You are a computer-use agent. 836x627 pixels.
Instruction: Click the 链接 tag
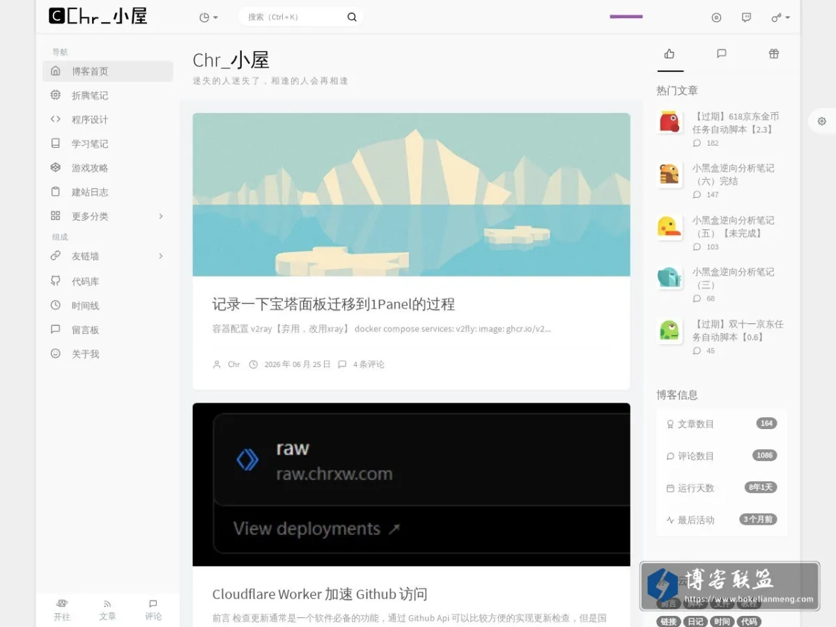(669, 621)
